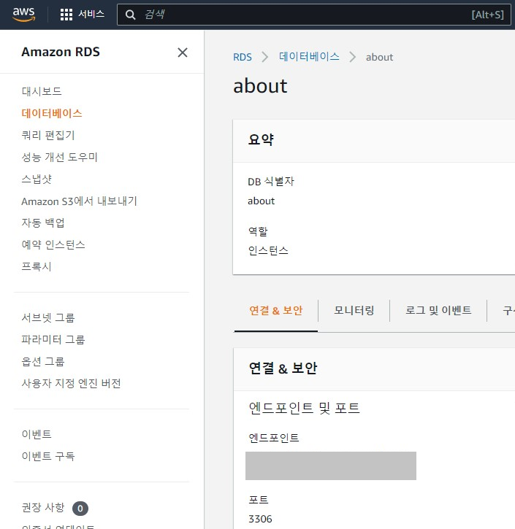515x529 pixels.
Task: Go to 대시보드 in sidebar
Action: 42,91
